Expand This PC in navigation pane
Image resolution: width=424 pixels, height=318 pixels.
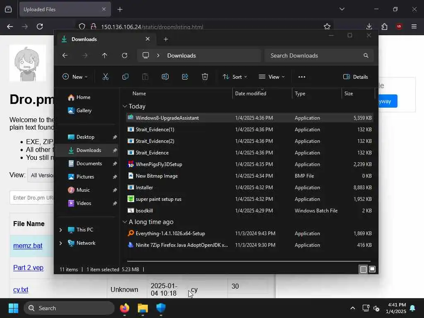point(60,229)
